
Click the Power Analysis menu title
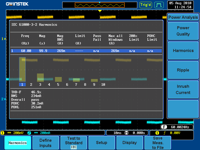183,17
